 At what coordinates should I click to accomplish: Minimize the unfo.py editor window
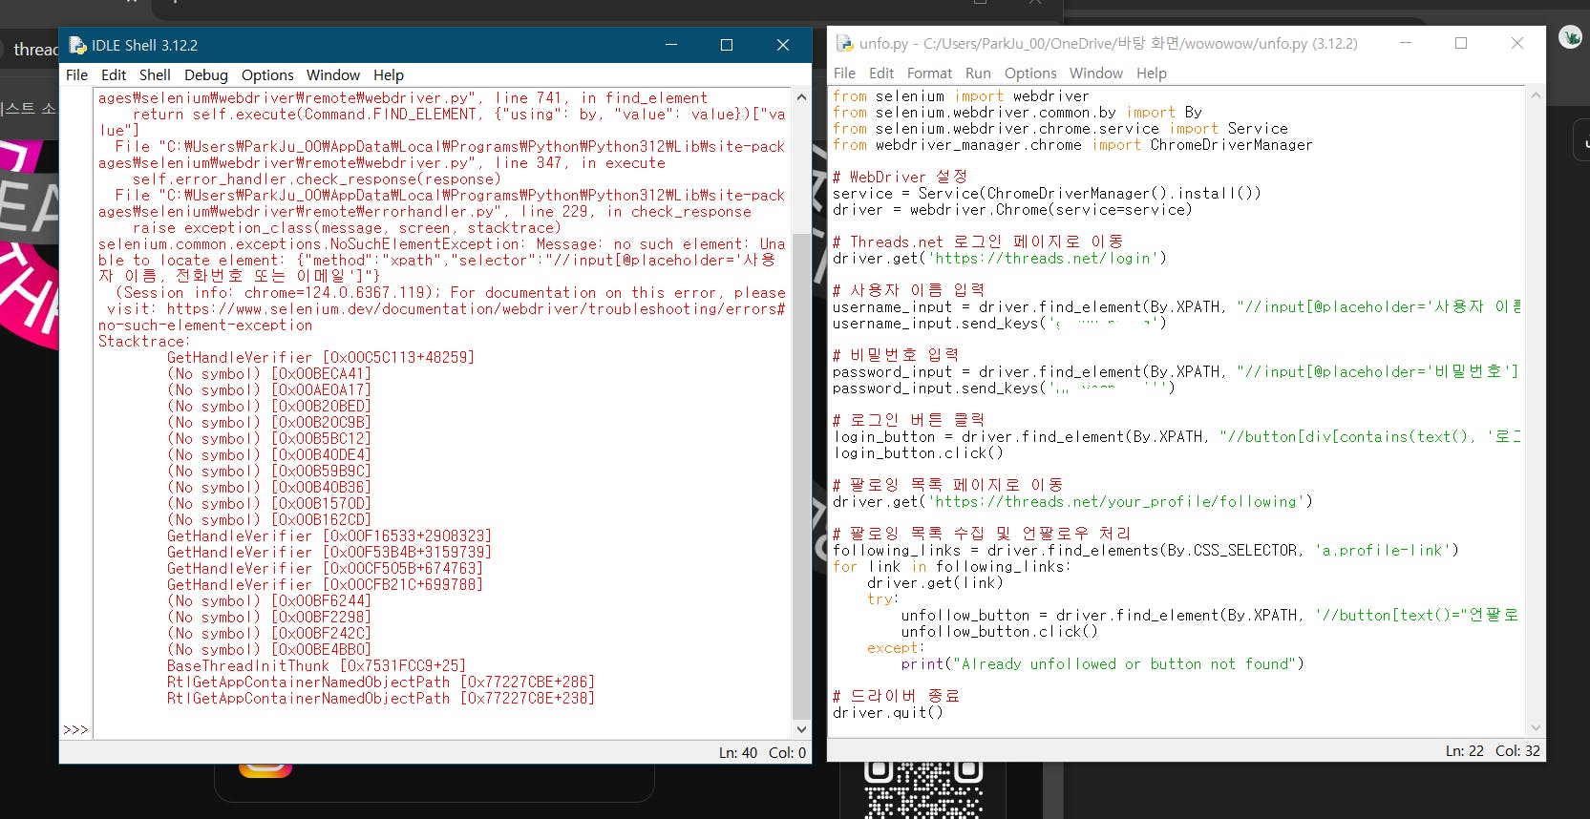pos(1406,43)
